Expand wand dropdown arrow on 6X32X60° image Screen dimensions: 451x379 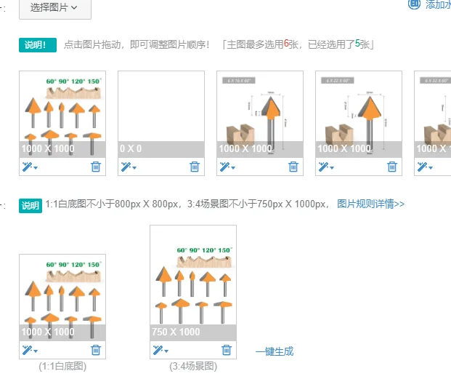click(x=431, y=167)
